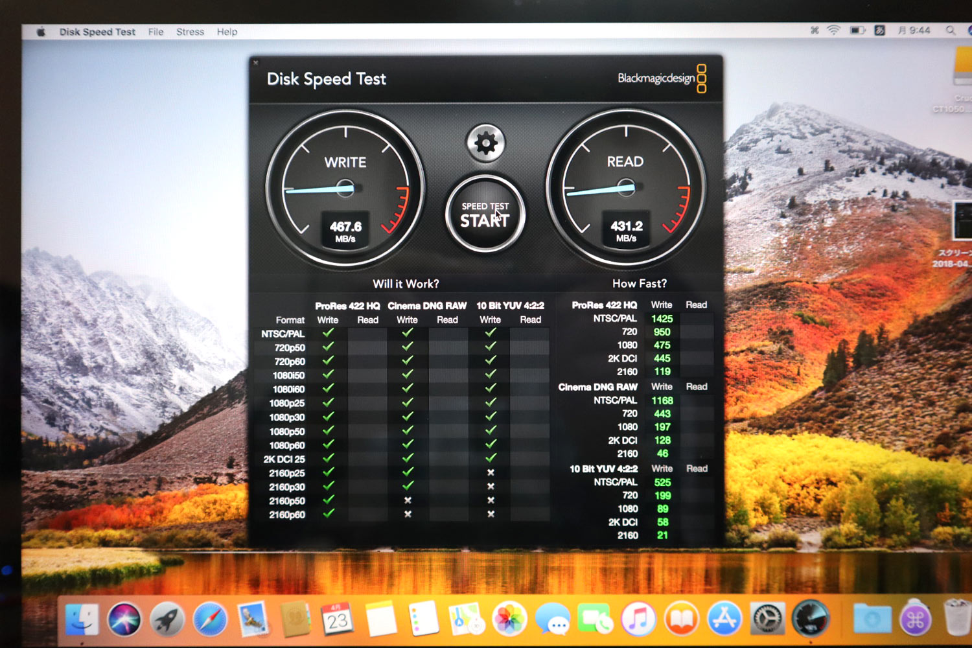Launch Siri from the Dock
Screen dimensions: 972x648
pos(124,619)
